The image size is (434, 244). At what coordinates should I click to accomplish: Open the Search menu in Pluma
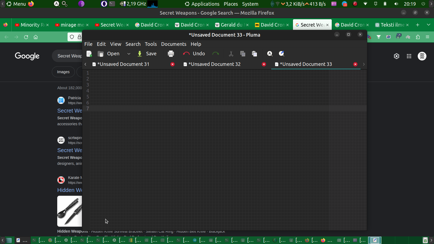pos(133,44)
